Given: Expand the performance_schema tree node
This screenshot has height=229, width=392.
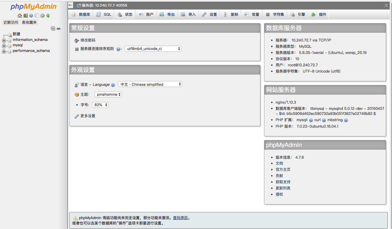Looking at the screenshot, I should [4, 51].
